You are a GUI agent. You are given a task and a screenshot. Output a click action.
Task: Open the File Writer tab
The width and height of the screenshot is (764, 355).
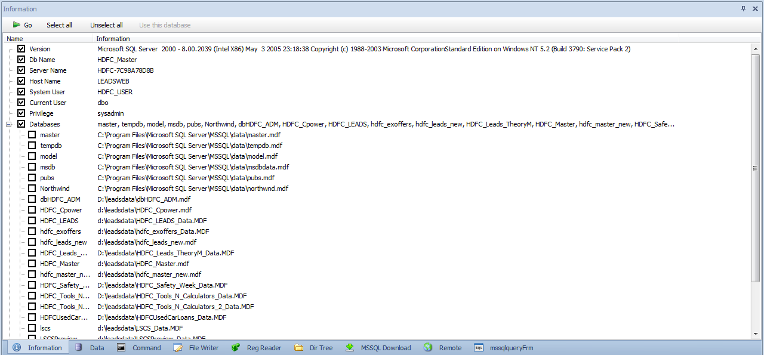(x=196, y=348)
